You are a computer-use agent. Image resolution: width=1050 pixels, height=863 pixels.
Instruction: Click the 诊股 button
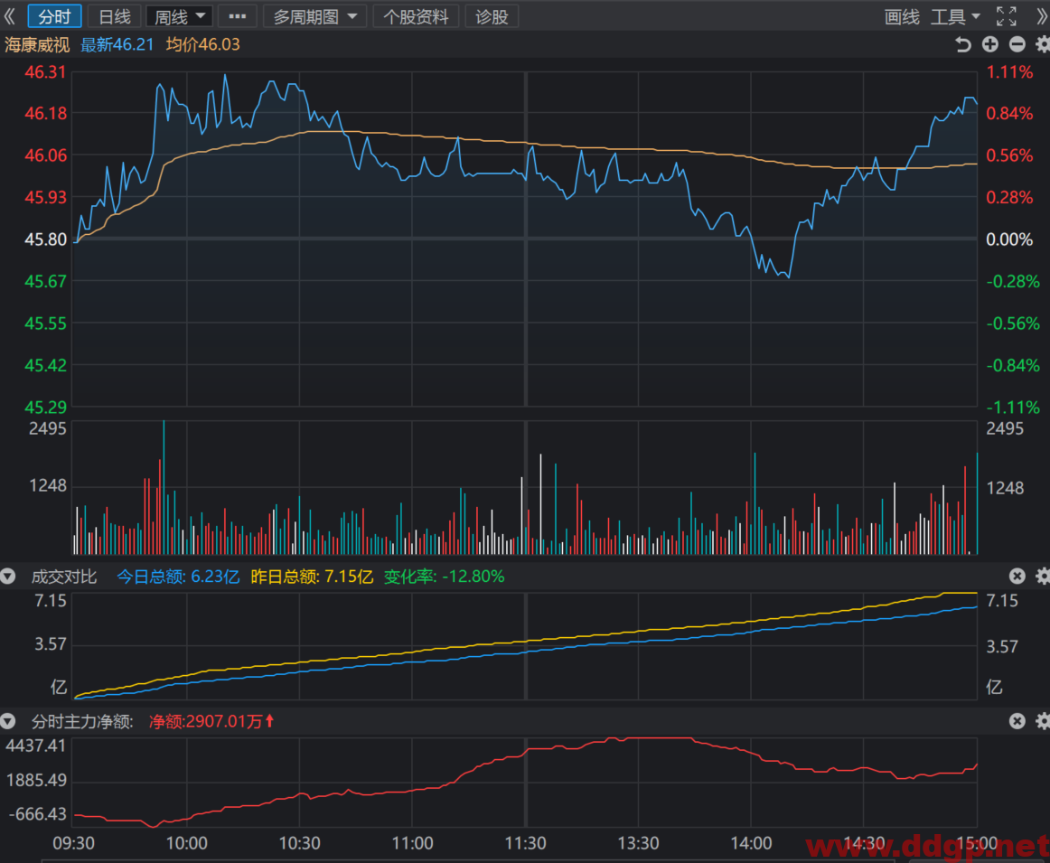click(x=492, y=16)
